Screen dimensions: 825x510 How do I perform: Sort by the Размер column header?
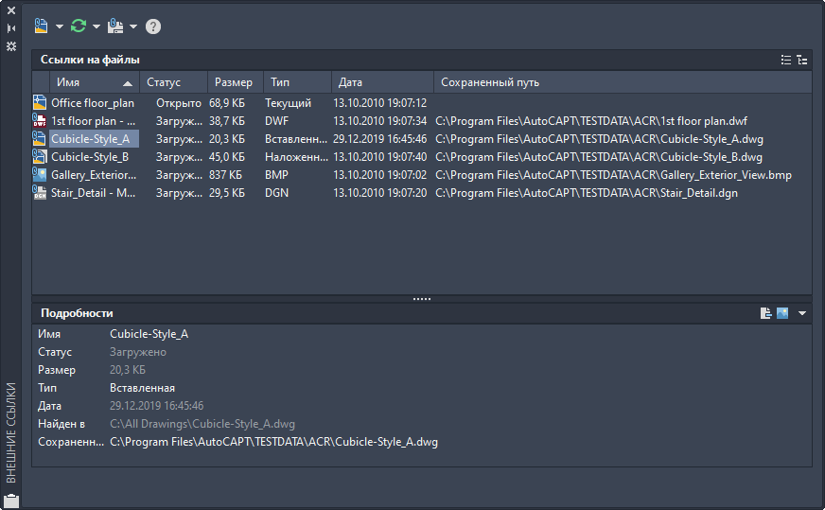233,82
